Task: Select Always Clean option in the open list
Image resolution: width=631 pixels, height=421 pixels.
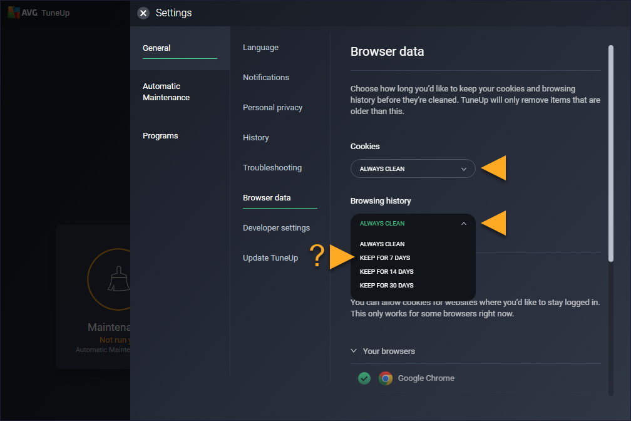Action: (x=382, y=244)
